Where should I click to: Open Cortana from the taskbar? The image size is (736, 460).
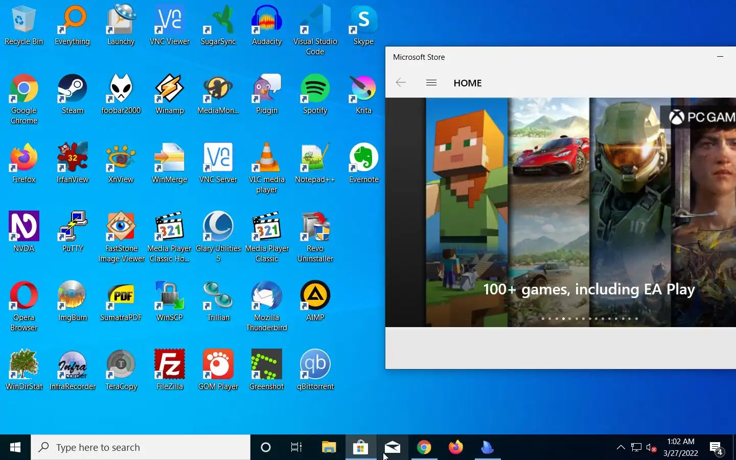tap(266, 447)
